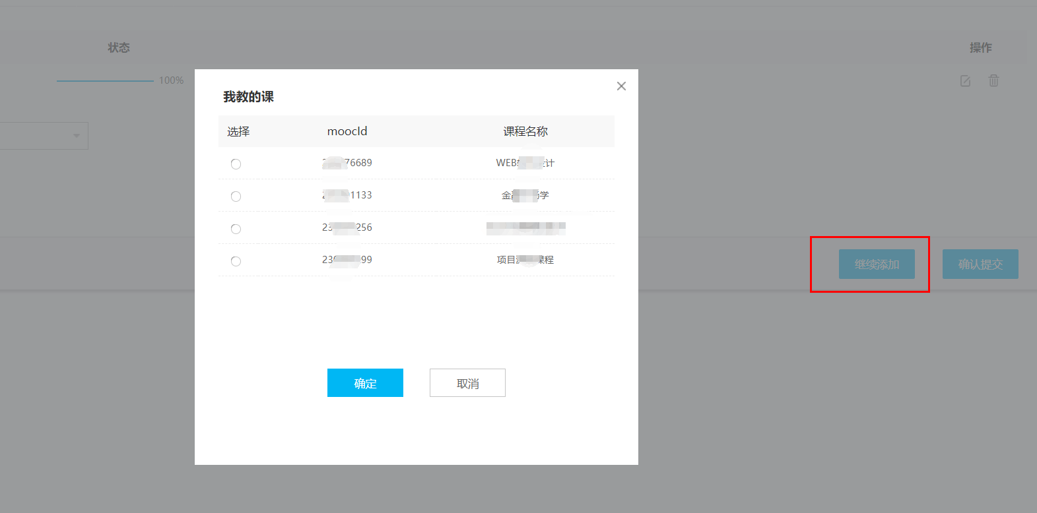Image resolution: width=1037 pixels, height=513 pixels.
Task: Click the 取消 button
Action: (467, 383)
